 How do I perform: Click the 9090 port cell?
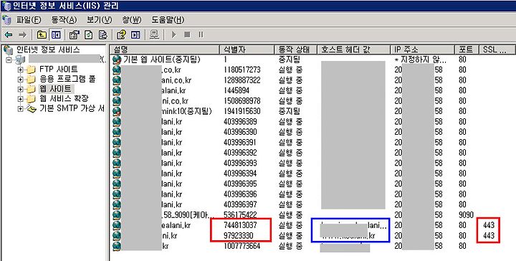466,215
